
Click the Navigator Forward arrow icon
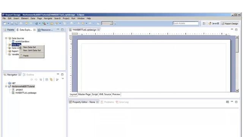click(36, 80)
